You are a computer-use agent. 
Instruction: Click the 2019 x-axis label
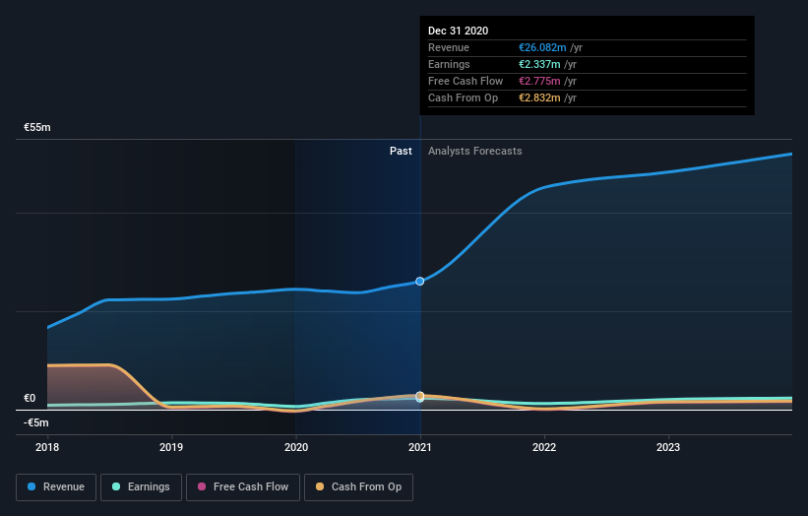point(171,447)
